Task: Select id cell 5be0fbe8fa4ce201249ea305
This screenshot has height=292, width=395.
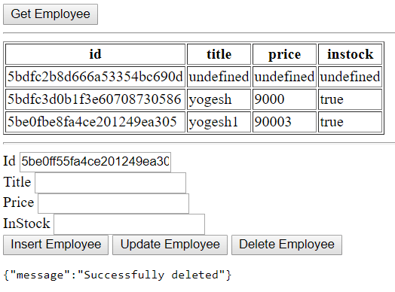Action: (x=95, y=122)
